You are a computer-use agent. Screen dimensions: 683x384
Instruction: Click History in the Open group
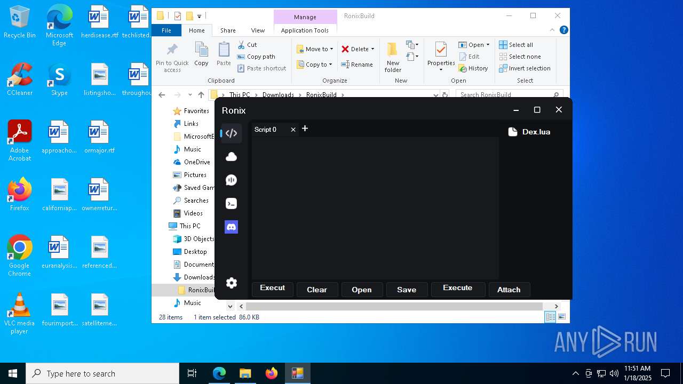click(x=473, y=68)
